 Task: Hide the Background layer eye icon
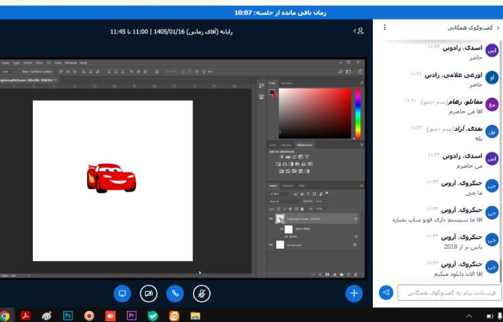[x=271, y=245]
